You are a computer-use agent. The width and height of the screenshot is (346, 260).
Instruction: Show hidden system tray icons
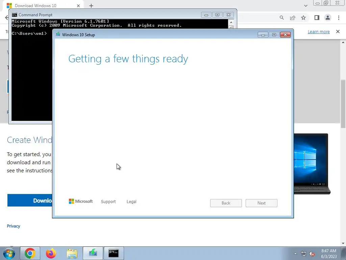tap(295, 254)
